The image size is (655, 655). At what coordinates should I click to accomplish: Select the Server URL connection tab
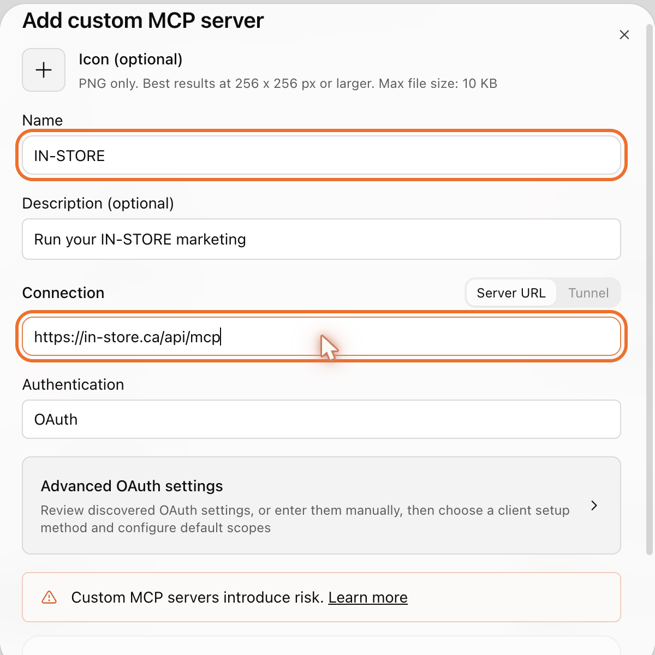tap(511, 293)
